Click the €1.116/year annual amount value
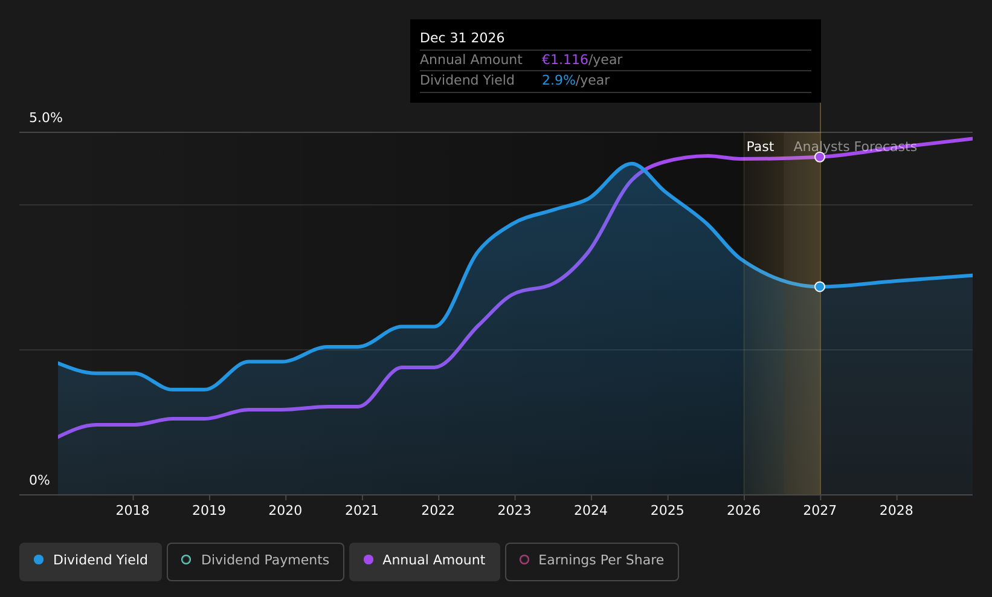This screenshot has width=992, height=597. tap(582, 60)
